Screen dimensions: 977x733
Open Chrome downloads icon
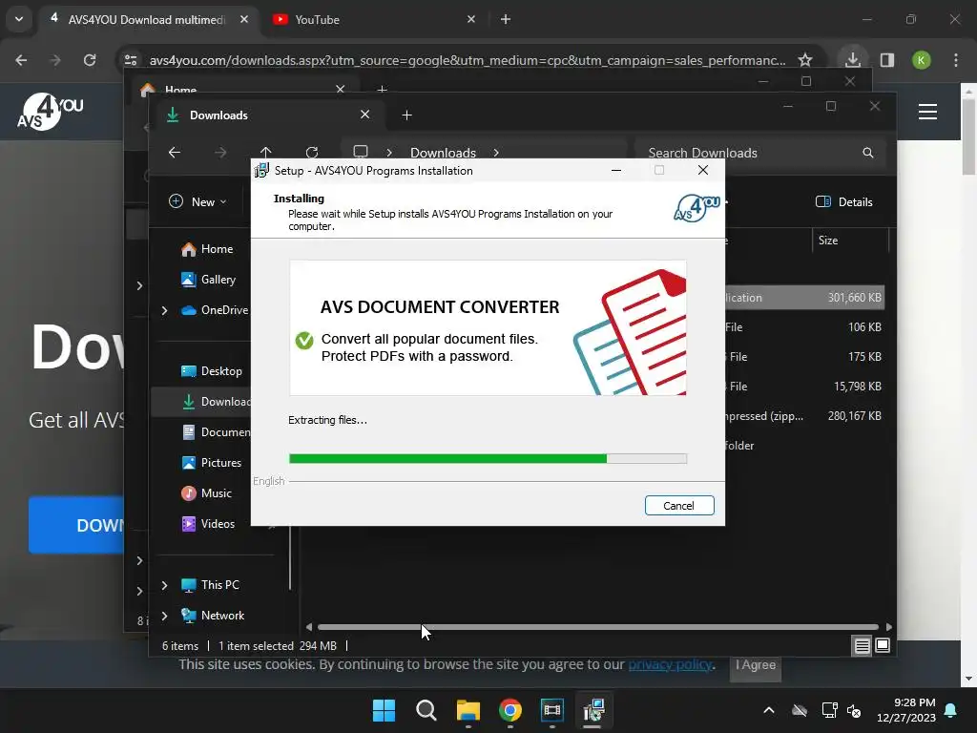coord(852,60)
